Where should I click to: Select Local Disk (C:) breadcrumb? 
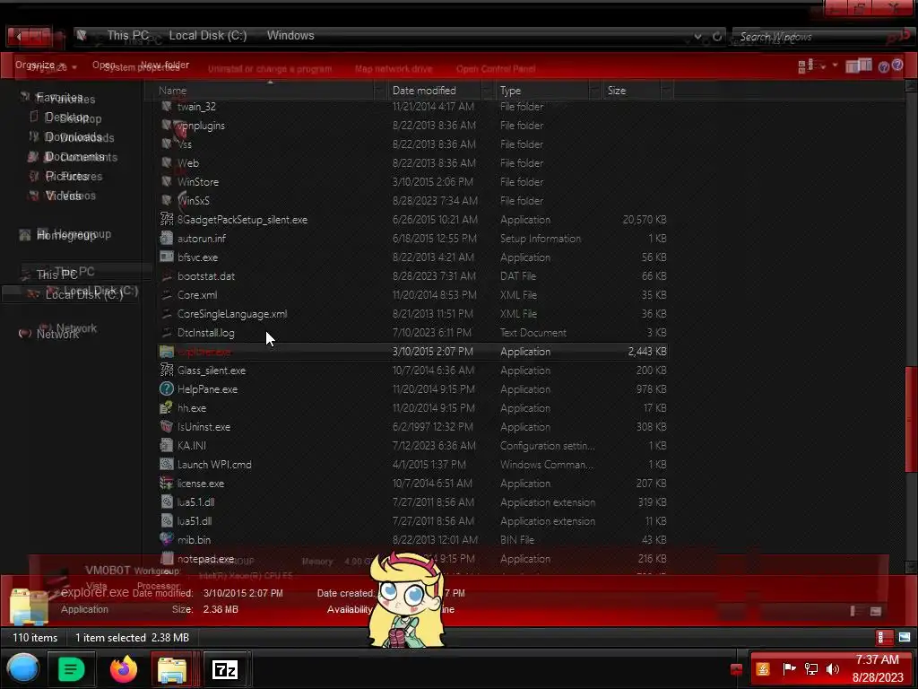click(x=208, y=36)
